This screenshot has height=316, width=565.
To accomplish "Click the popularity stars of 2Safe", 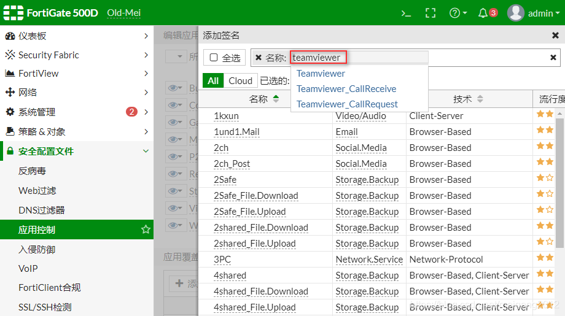I will 545,178.
